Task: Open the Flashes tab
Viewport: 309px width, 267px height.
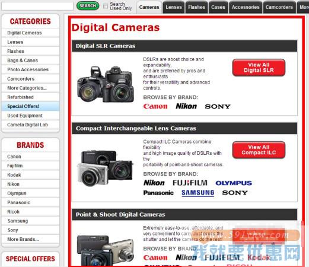Action: (196, 7)
